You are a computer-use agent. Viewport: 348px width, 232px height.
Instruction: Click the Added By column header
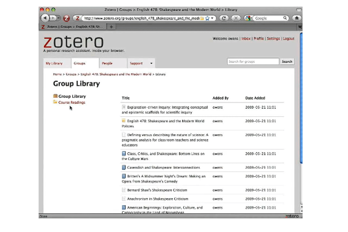click(x=221, y=98)
